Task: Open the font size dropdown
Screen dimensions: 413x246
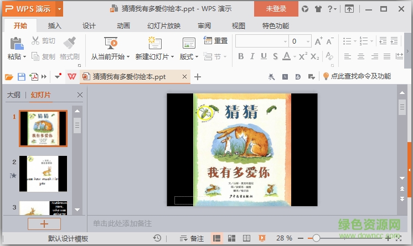Action: point(308,41)
